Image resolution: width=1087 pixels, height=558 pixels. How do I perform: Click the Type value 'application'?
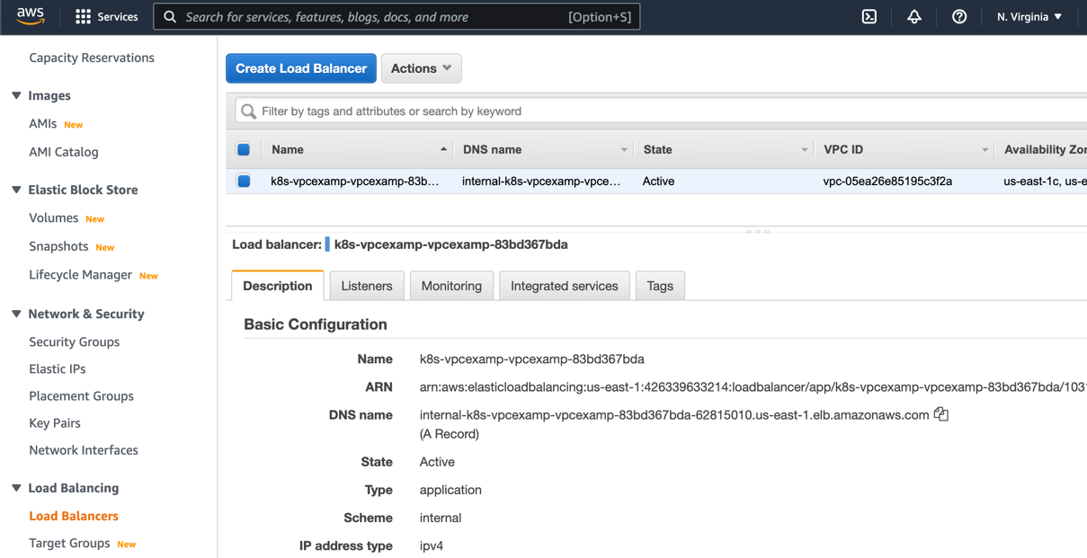click(450, 490)
